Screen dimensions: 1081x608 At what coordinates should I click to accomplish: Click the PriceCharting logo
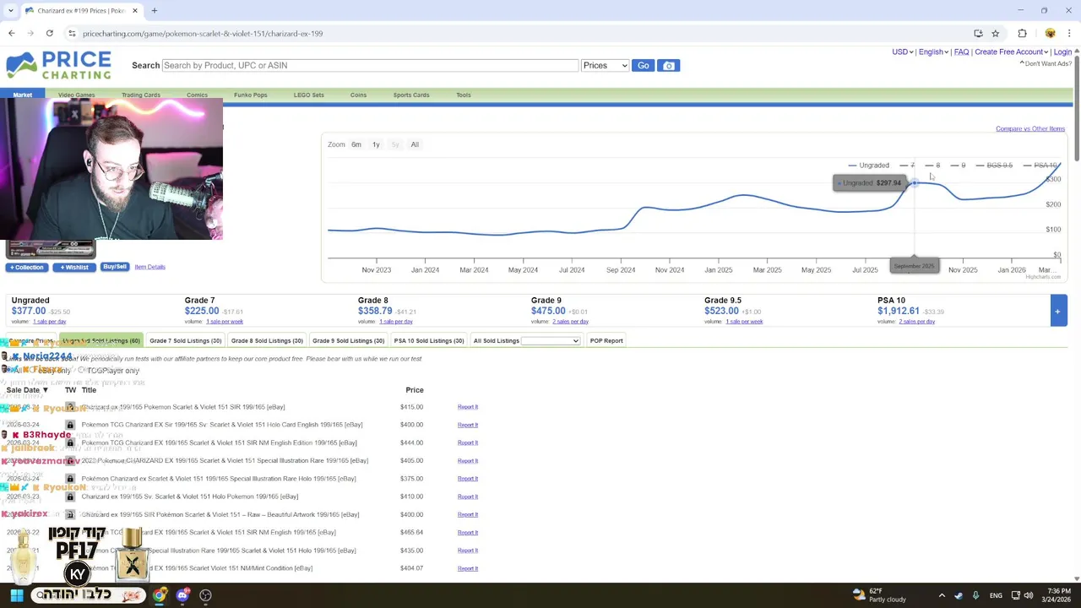pyautogui.click(x=58, y=65)
